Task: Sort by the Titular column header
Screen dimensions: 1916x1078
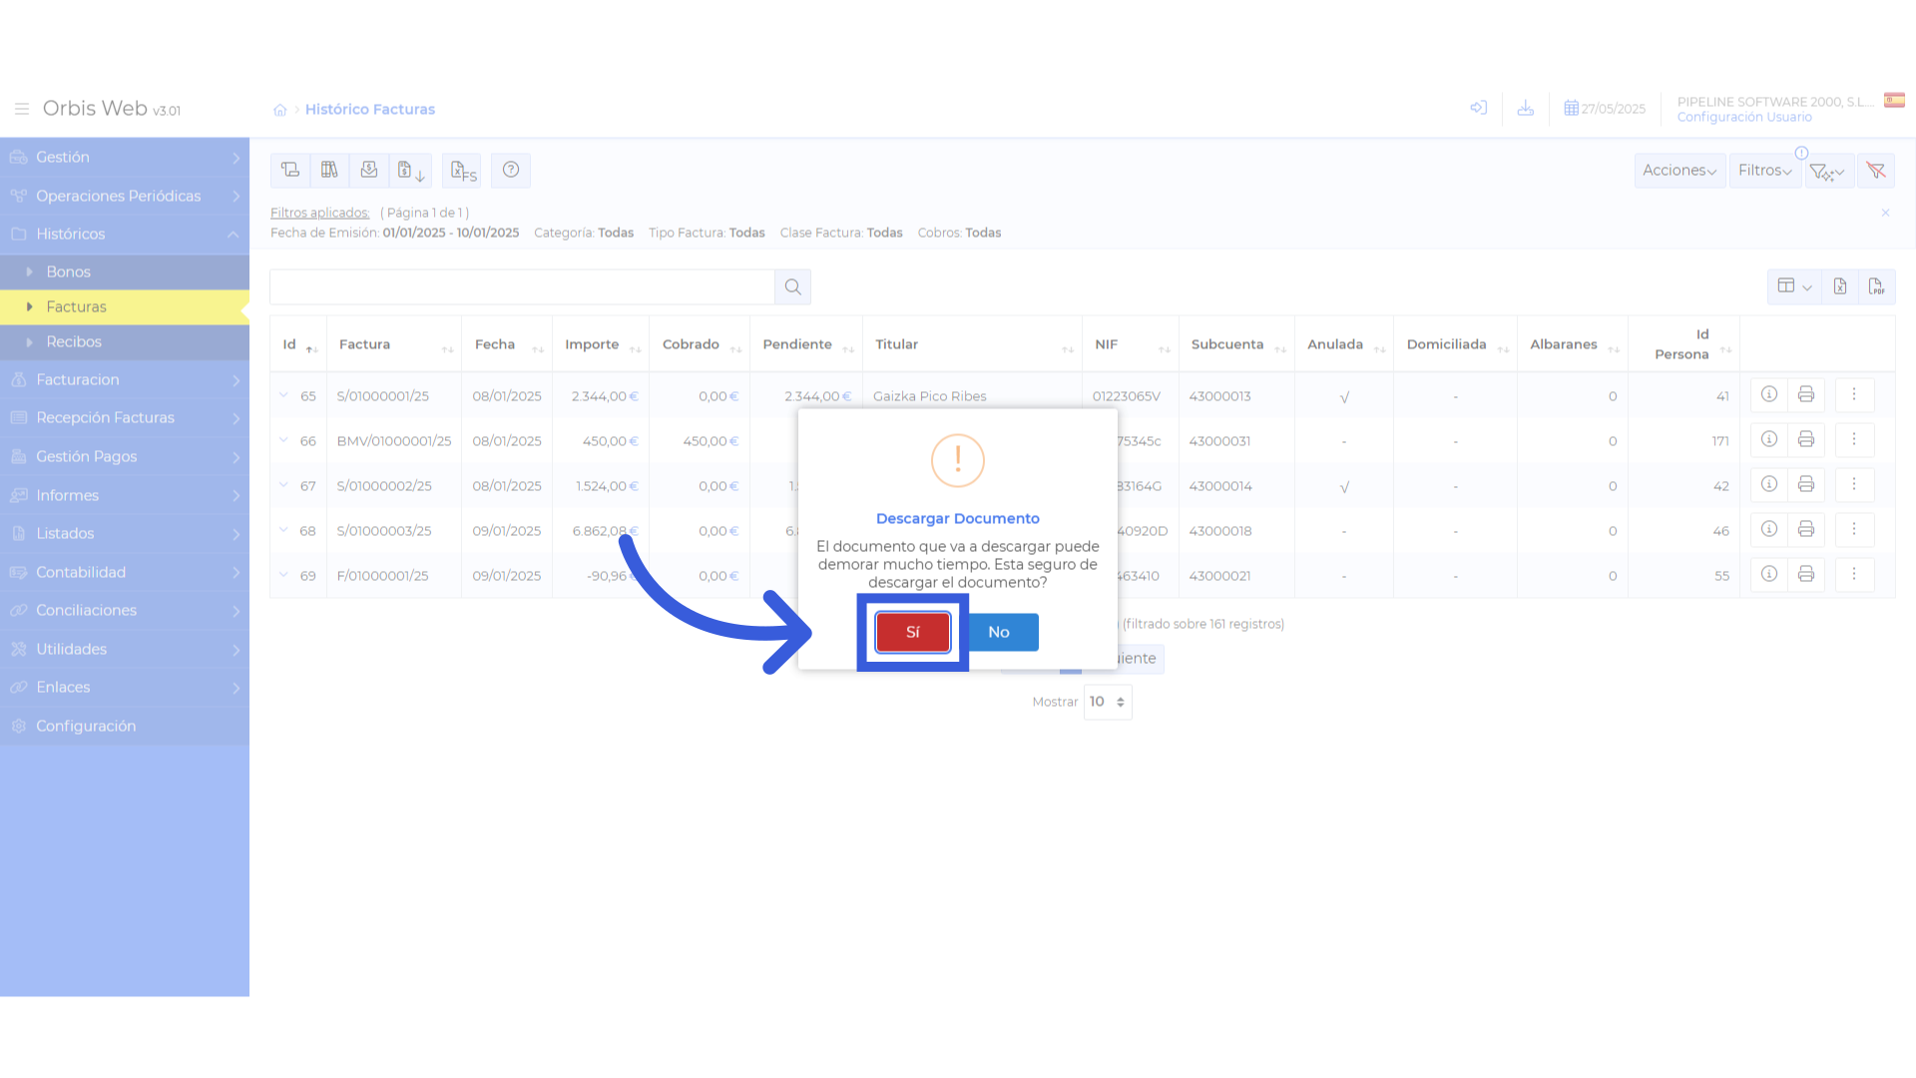Action: coord(973,344)
